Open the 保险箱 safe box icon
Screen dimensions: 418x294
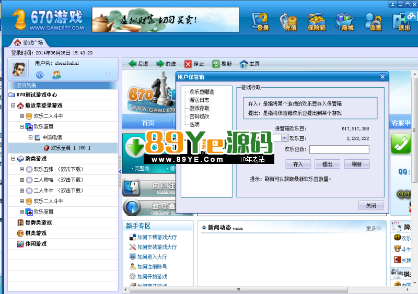tap(317, 21)
